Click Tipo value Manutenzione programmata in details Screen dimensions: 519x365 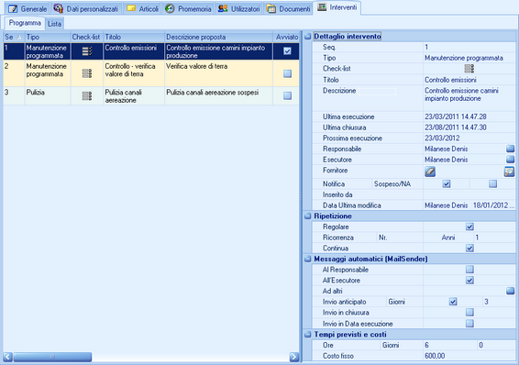(x=464, y=58)
